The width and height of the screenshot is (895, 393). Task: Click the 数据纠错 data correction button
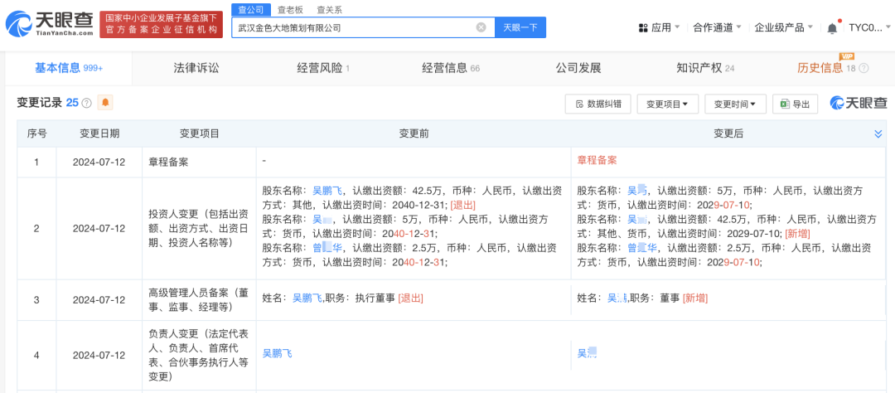(597, 104)
